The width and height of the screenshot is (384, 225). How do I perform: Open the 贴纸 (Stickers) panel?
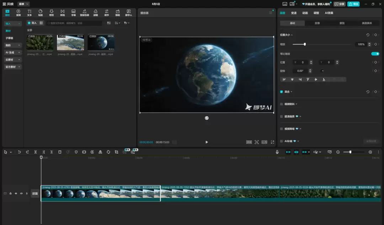[x=41, y=13]
